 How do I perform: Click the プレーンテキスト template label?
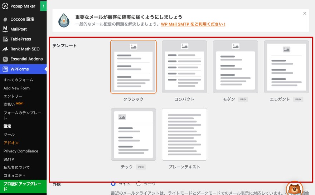(184, 167)
